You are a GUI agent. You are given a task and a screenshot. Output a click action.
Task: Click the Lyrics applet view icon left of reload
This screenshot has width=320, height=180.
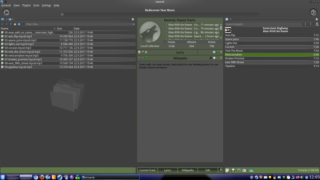[x=214, y=52]
